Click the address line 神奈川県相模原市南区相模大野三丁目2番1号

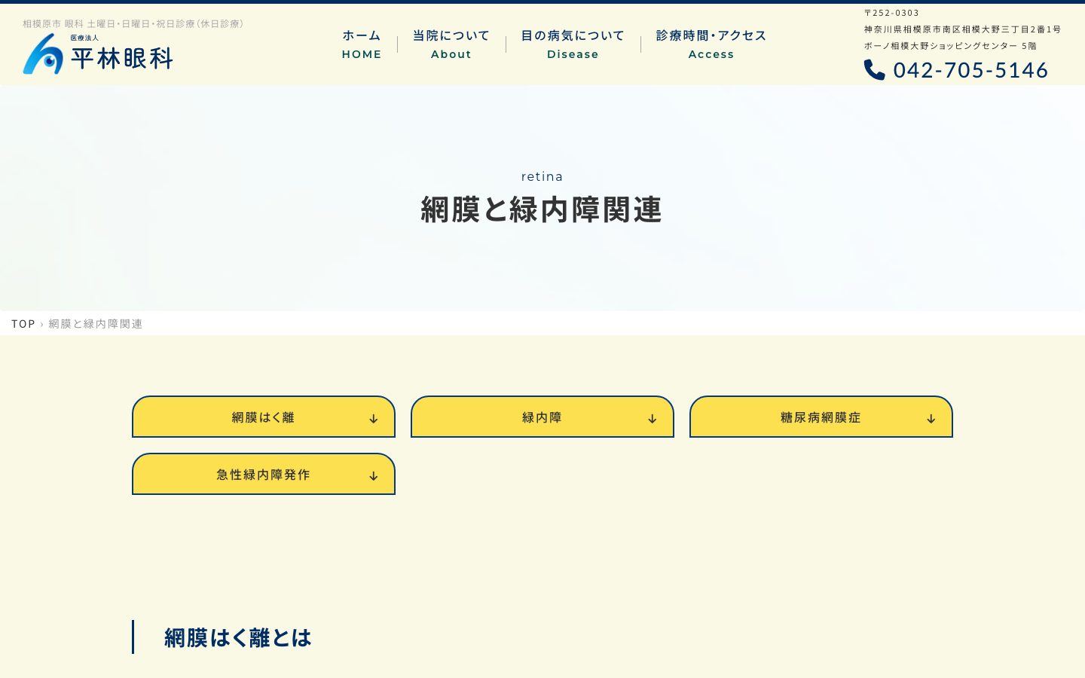point(962,29)
